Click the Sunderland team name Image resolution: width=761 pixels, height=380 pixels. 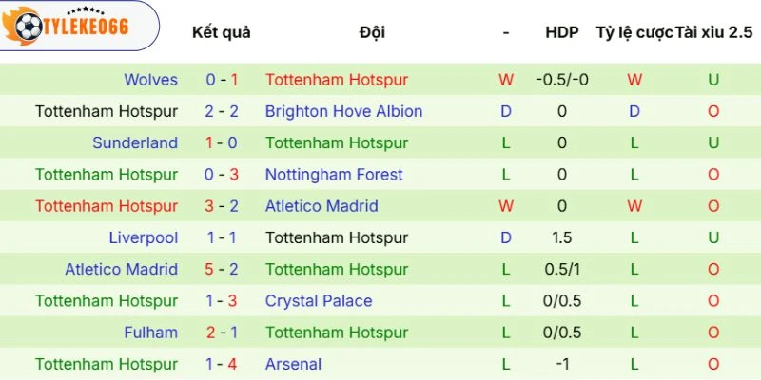coord(135,142)
